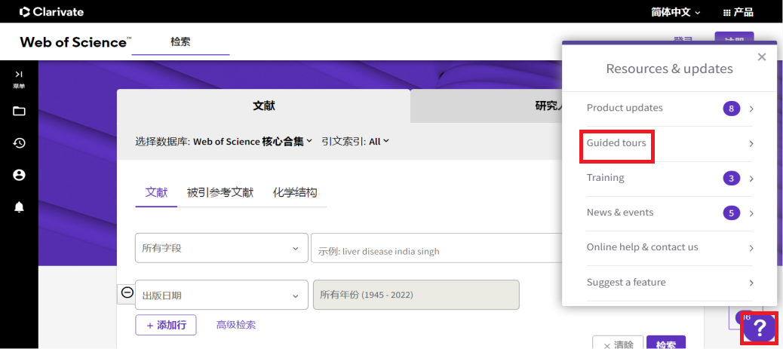783x349 pixels.
Task: Select the 文献 sub-tab
Action: tap(156, 193)
